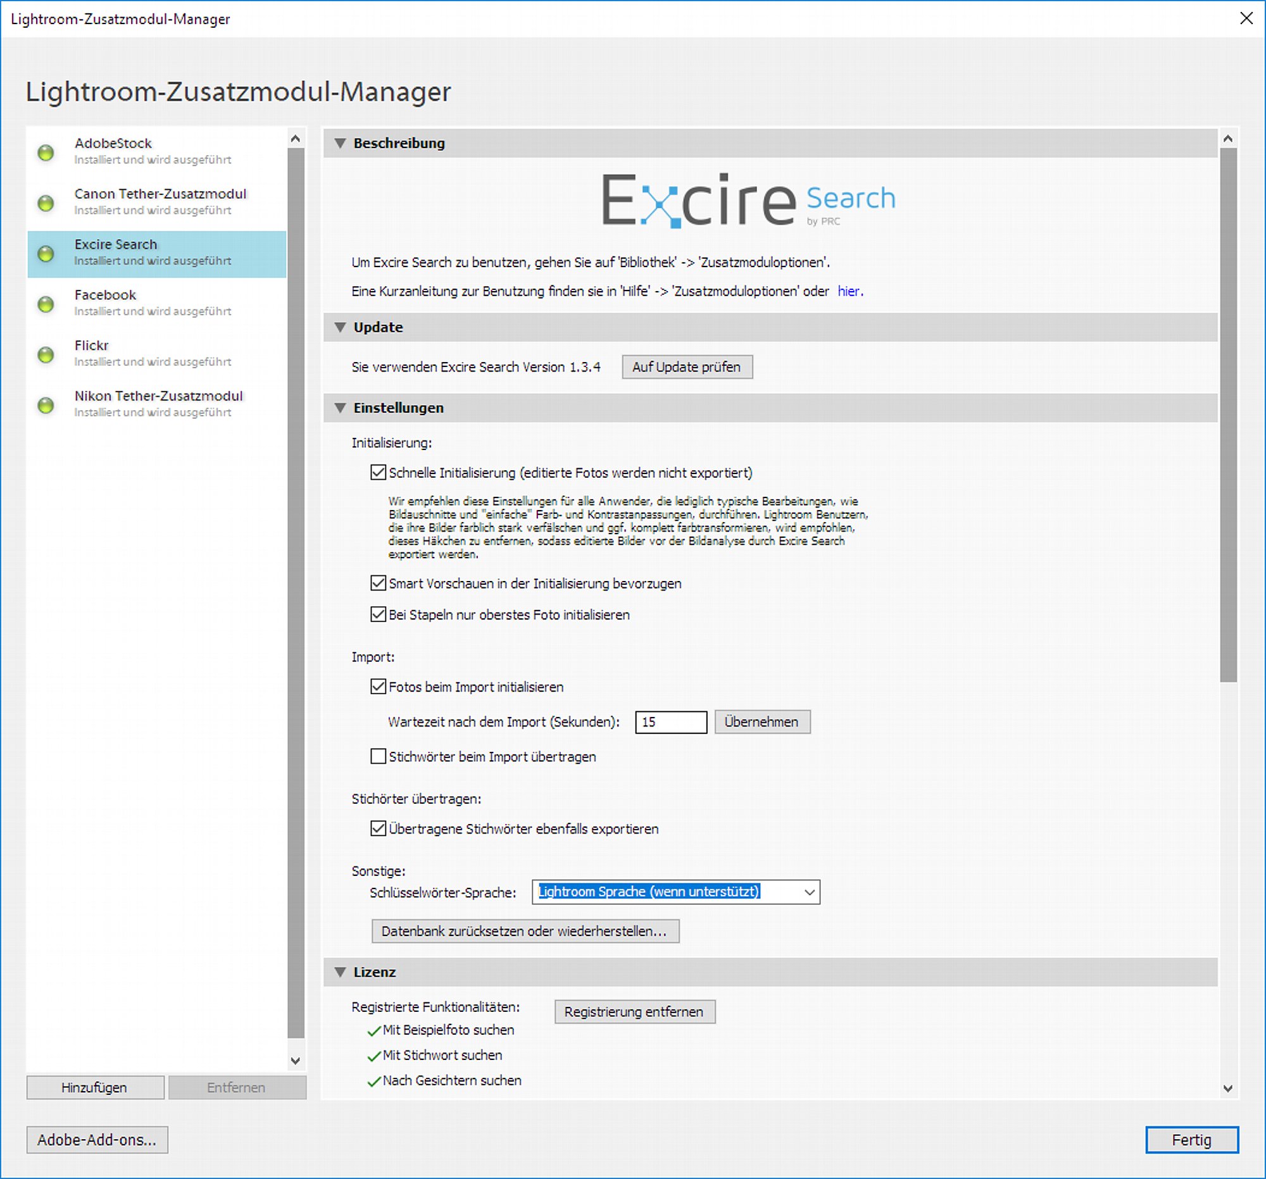This screenshot has height=1179, width=1266.
Task: Click the Entfernen button
Action: (237, 1088)
